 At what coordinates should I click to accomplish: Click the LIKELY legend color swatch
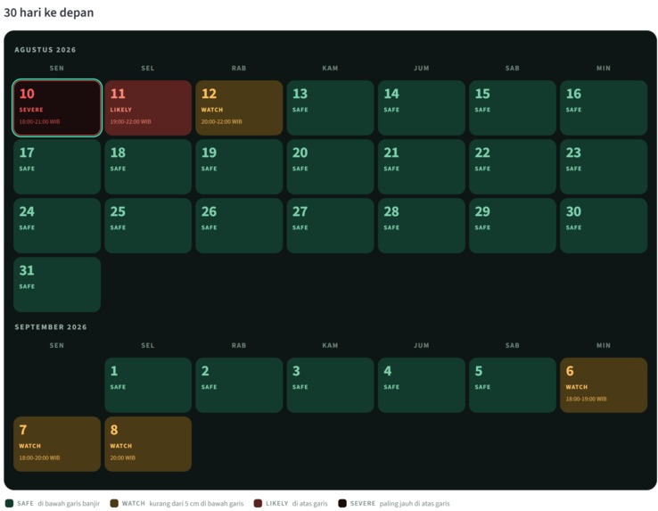tap(258, 503)
